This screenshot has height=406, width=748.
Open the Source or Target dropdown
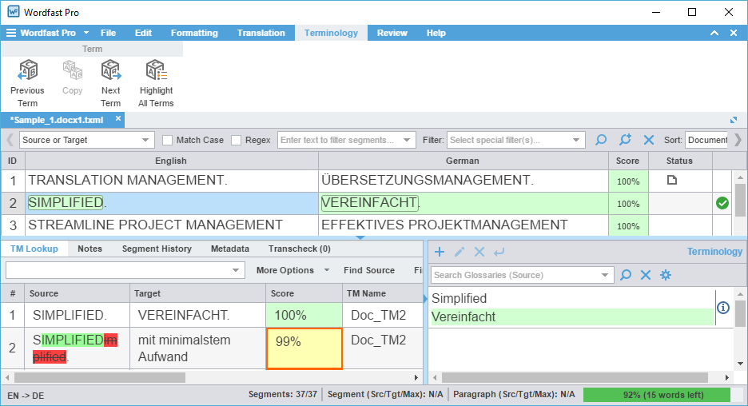pyautogui.click(x=86, y=140)
